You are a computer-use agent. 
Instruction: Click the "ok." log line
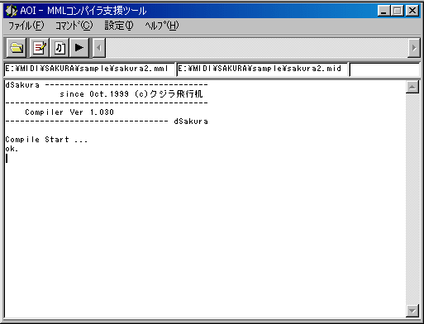click(12, 149)
